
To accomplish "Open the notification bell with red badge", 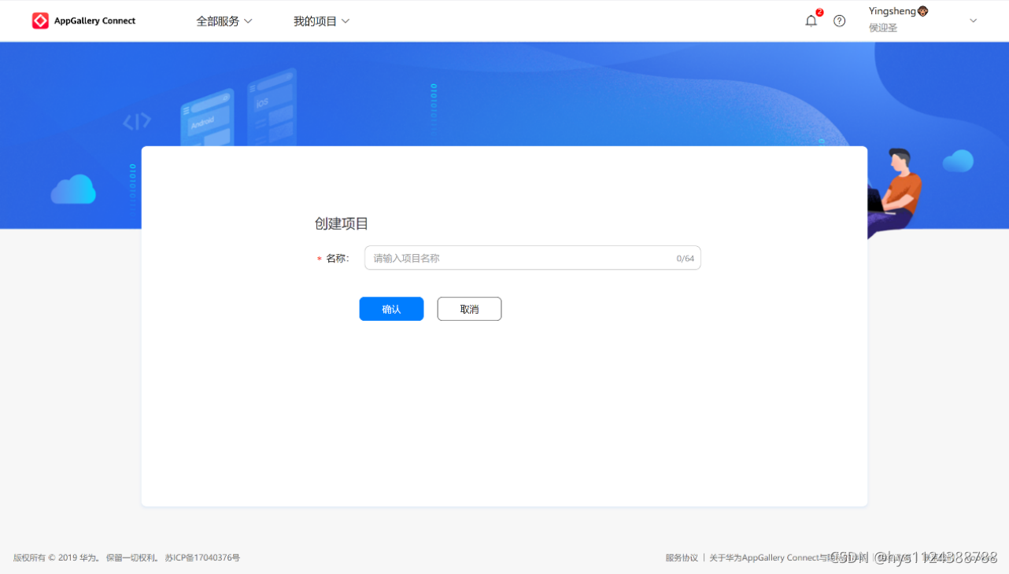I will 811,20.
